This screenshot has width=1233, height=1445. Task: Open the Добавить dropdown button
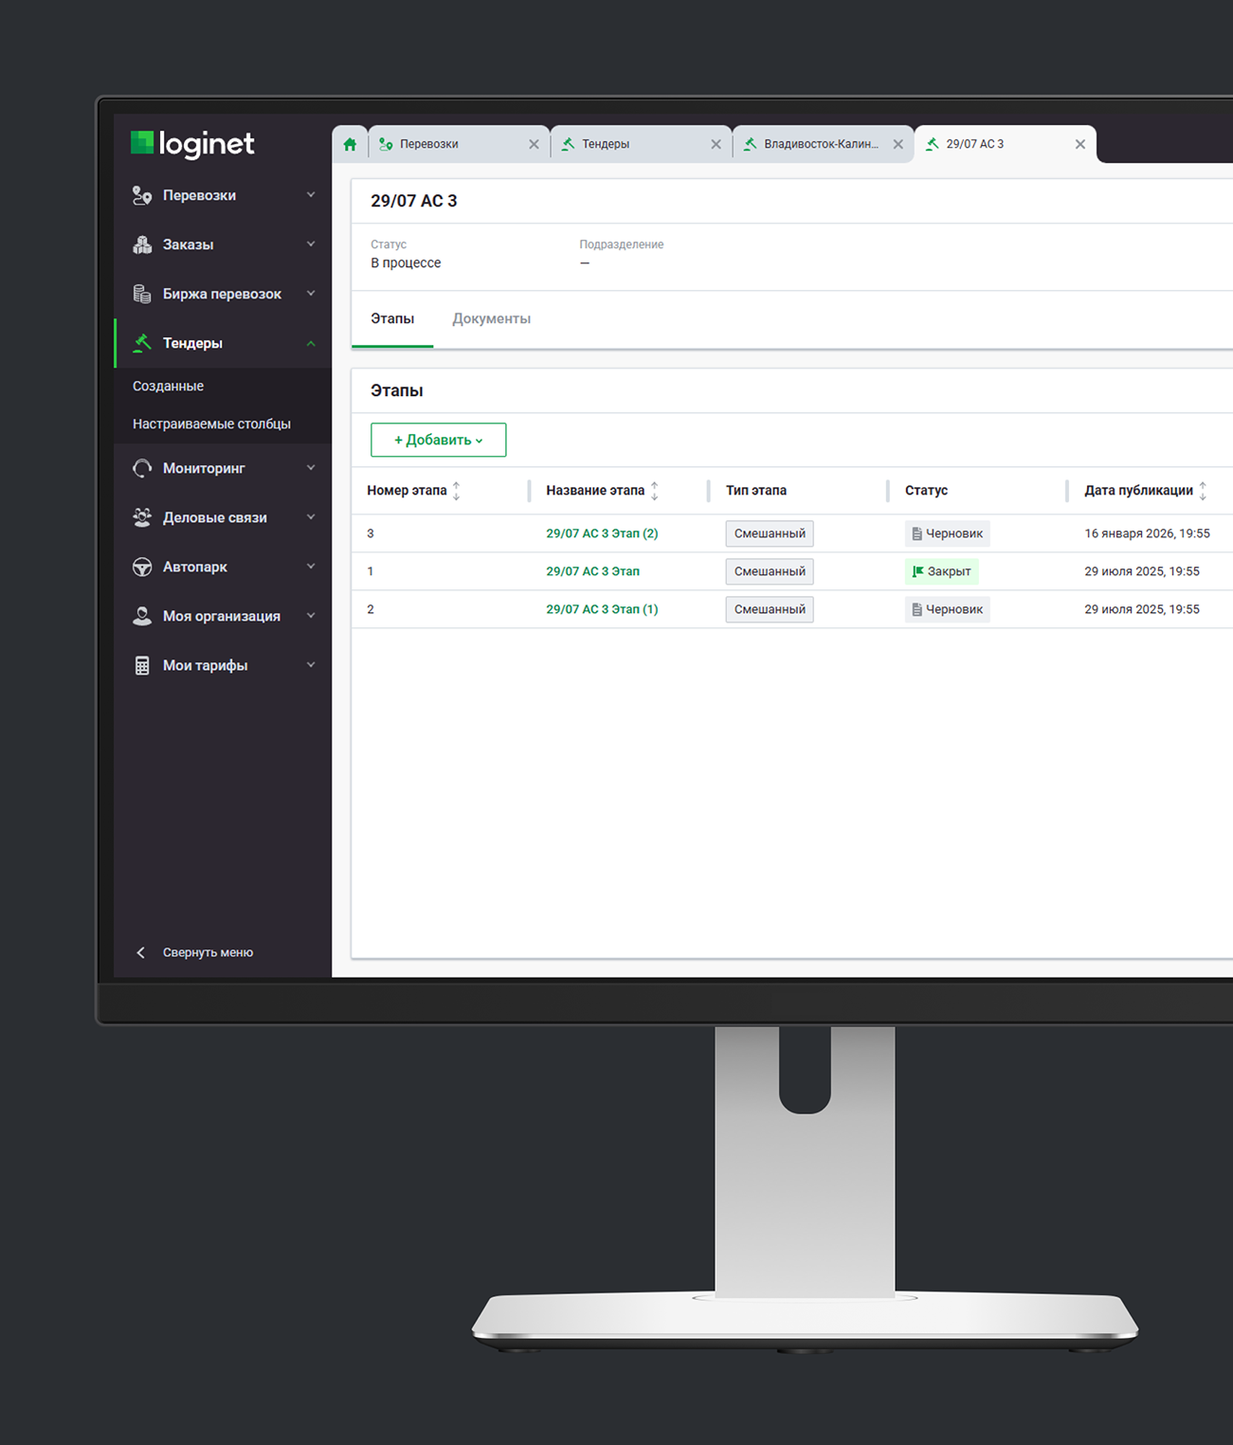coord(438,440)
